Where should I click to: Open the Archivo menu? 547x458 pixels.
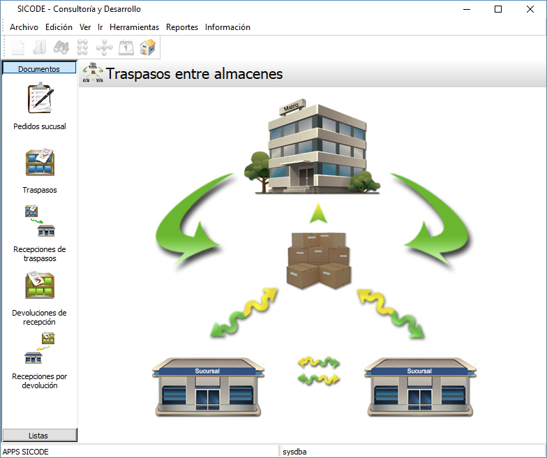pos(24,27)
